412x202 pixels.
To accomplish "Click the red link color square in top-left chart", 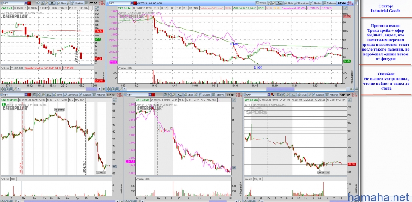I will pos(29,3).
